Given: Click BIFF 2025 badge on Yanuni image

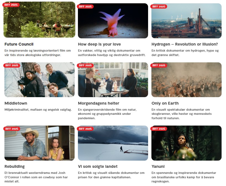Looking at the screenshot, I should [x=159, y=129].
